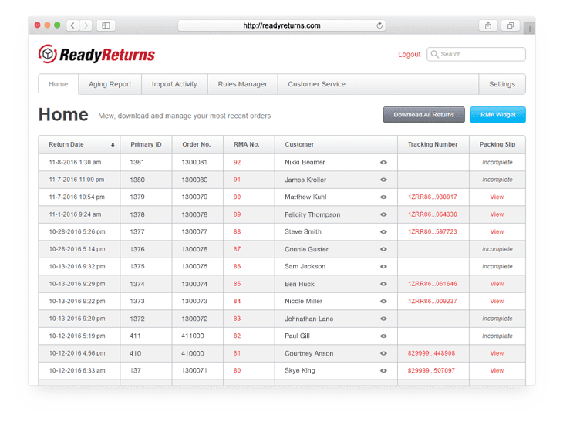Show all tabs overview icon
This screenshot has height=425, width=563.
511,25
